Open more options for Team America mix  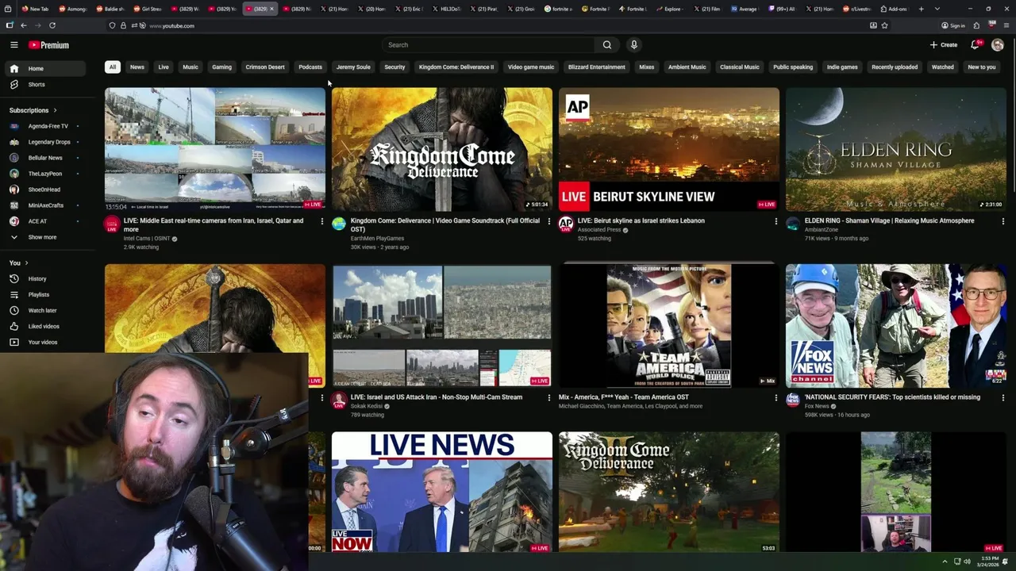[775, 397]
